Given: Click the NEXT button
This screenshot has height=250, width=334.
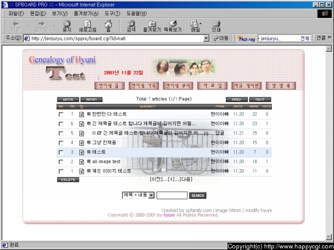Looking at the screenshot, I should coord(260,99).
